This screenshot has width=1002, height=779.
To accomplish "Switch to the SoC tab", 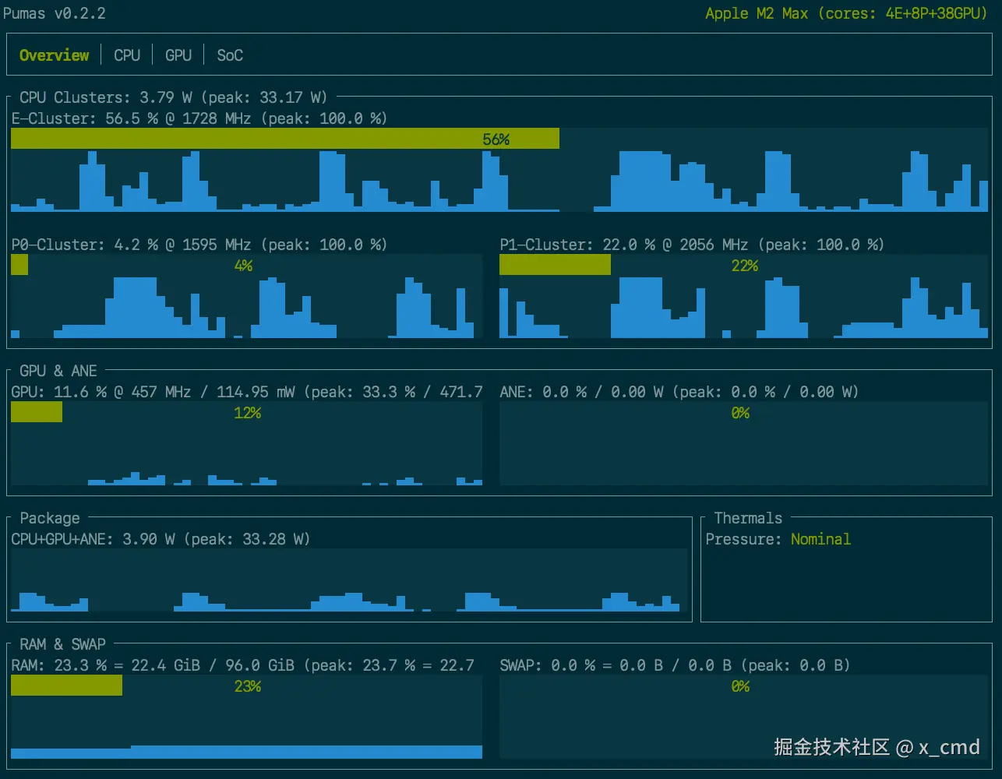I will point(230,55).
